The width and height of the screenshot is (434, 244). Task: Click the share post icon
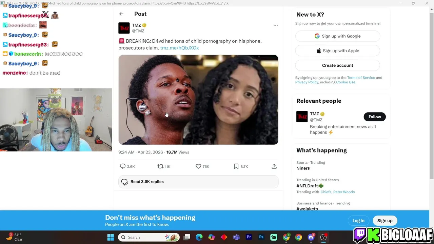tap(274, 166)
